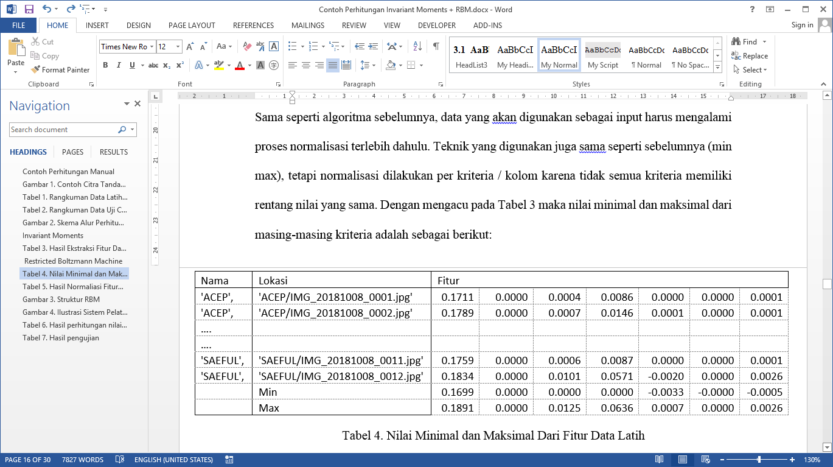Toggle Italic formatting
Image resolution: width=833 pixels, height=467 pixels.
119,65
